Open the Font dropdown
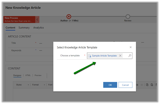The image size is (160, 104). point(50,85)
